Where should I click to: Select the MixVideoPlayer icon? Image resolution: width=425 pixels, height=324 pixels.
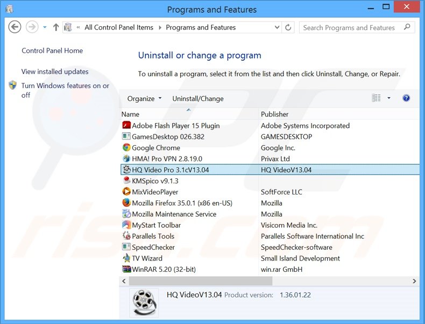(x=126, y=192)
